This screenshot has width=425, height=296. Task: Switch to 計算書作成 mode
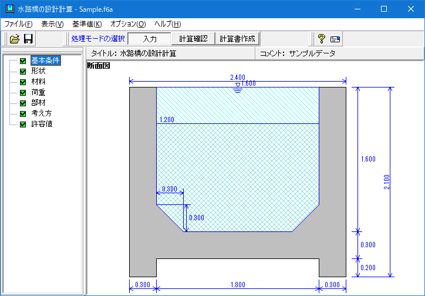pyautogui.click(x=237, y=39)
